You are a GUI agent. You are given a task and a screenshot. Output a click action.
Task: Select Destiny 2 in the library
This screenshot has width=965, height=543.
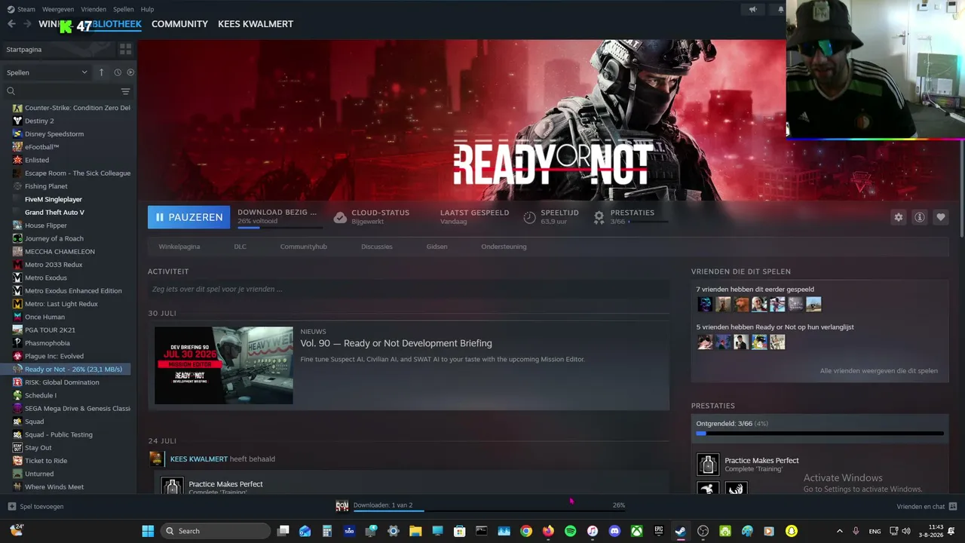(x=39, y=121)
